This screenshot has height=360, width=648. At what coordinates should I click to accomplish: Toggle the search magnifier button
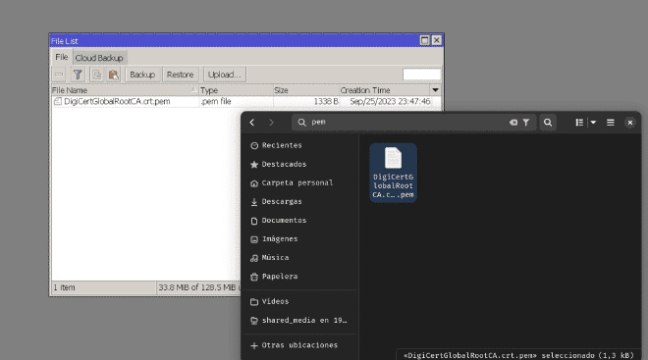coord(548,123)
